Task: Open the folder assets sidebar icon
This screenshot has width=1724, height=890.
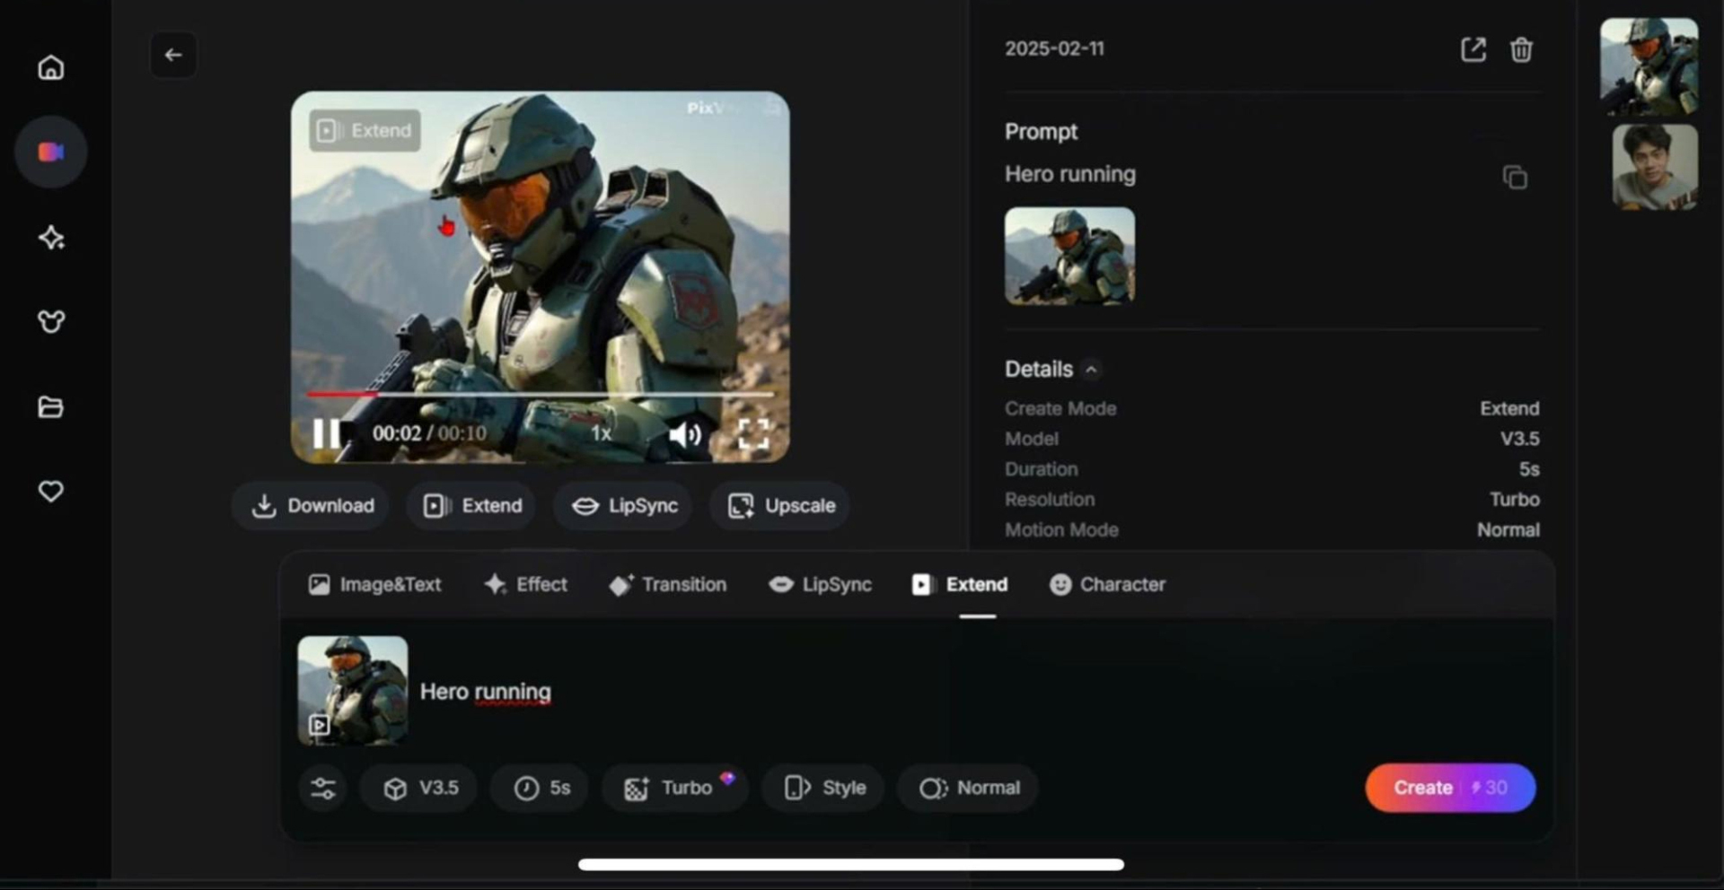Action: click(x=50, y=407)
